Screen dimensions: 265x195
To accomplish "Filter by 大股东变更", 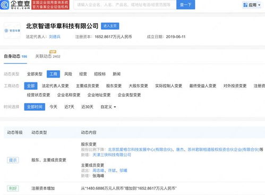I will 138,86.
